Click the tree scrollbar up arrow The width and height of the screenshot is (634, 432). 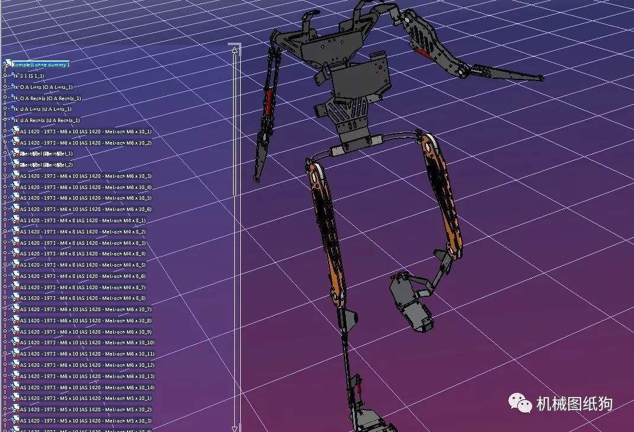[234, 50]
